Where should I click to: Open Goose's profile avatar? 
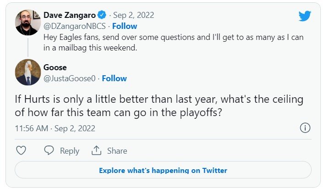(x=28, y=73)
